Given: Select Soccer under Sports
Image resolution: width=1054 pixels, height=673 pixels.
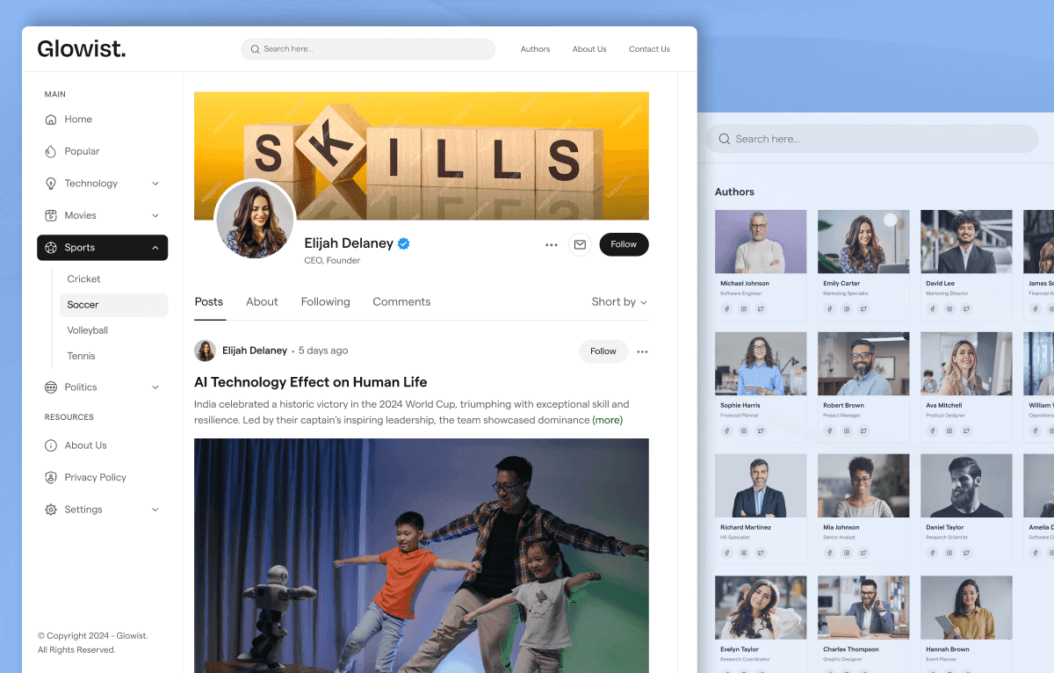Looking at the screenshot, I should click(83, 305).
